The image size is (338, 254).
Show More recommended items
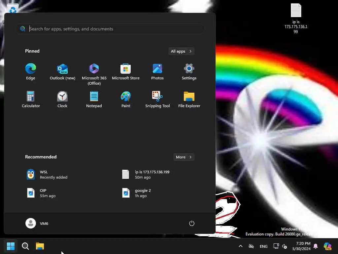click(x=184, y=157)
